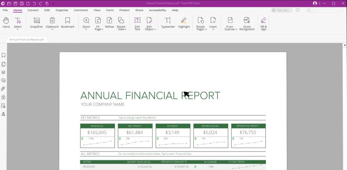Add a Bookmark from ribbon
The height and width of the screenshot is (170, 347).
tap(67, 22)
